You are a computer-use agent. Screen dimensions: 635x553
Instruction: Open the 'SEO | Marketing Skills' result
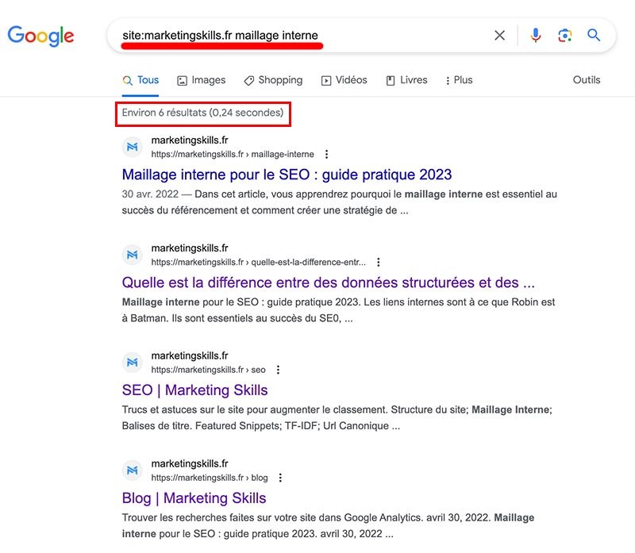point(194,390)
